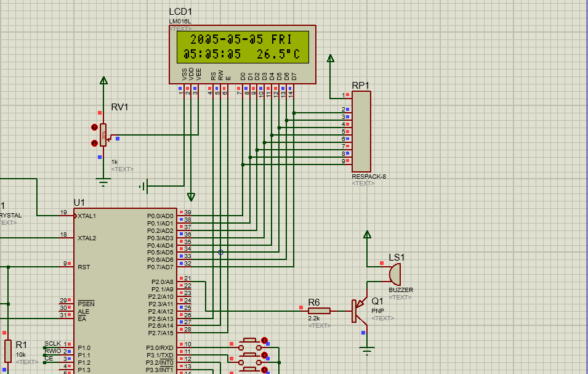Toggle latch of push button on P3.0/RXD
The image size is (588, 374).
264,340
